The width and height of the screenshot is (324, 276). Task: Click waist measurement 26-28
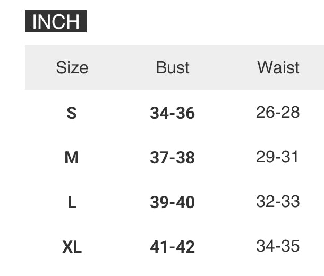(x=278, y=113)
